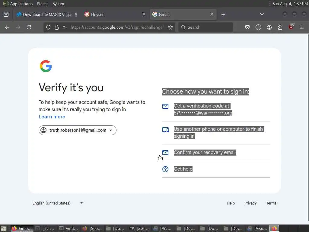Click the show desktop icon in the taskbar

click(x=4, y=228)
